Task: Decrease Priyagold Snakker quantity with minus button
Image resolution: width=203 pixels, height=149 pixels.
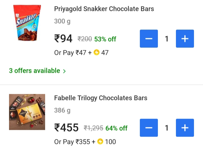Action: 149,39
